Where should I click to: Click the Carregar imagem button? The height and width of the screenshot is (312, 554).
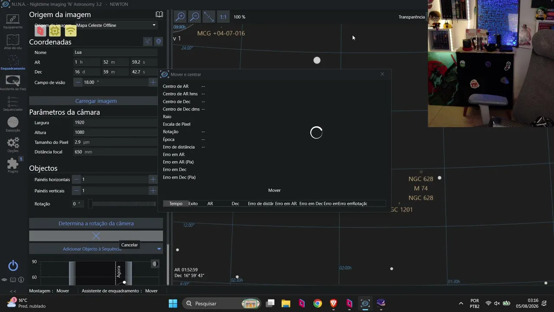tap(96, 101)
